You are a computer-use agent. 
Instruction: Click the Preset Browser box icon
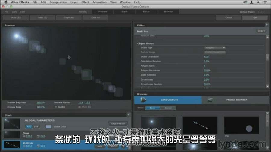coord(210,100)
